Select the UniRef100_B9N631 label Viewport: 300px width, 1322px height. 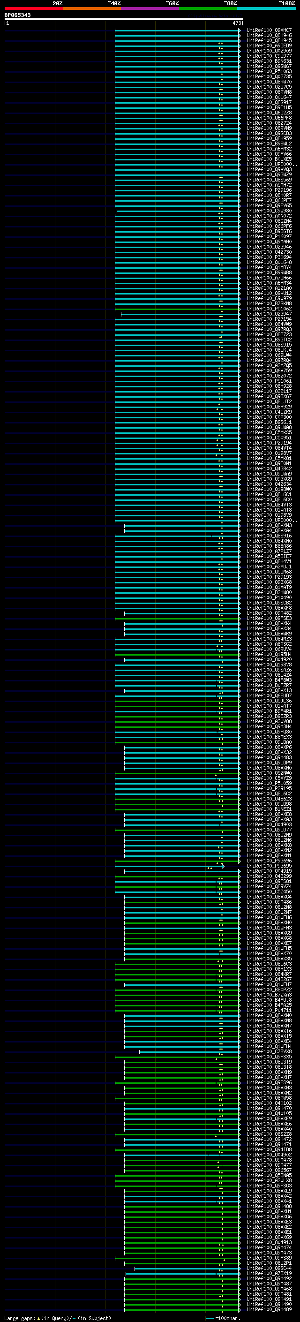coord(269,61)
